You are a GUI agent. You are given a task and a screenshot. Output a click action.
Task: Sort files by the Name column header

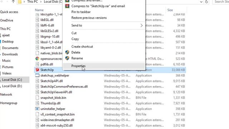pos(39,10)
